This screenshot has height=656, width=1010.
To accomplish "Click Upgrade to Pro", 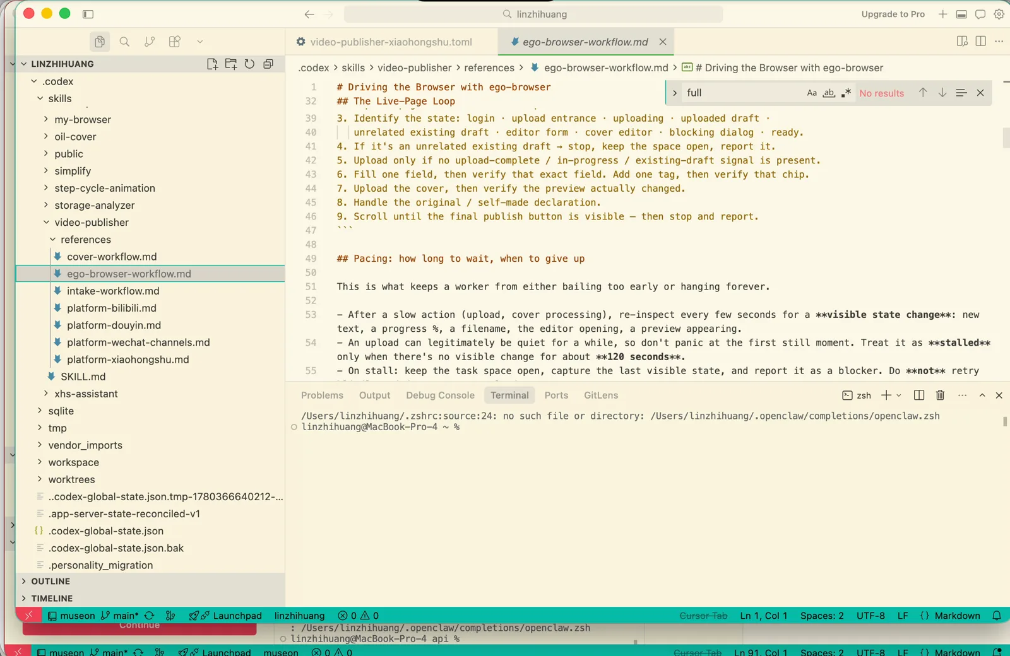I will point(893,14).
